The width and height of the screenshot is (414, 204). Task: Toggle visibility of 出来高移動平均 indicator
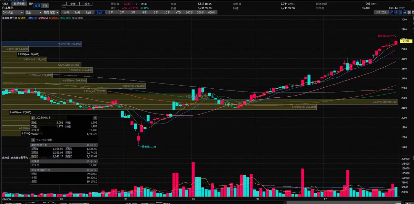[88, 170]
